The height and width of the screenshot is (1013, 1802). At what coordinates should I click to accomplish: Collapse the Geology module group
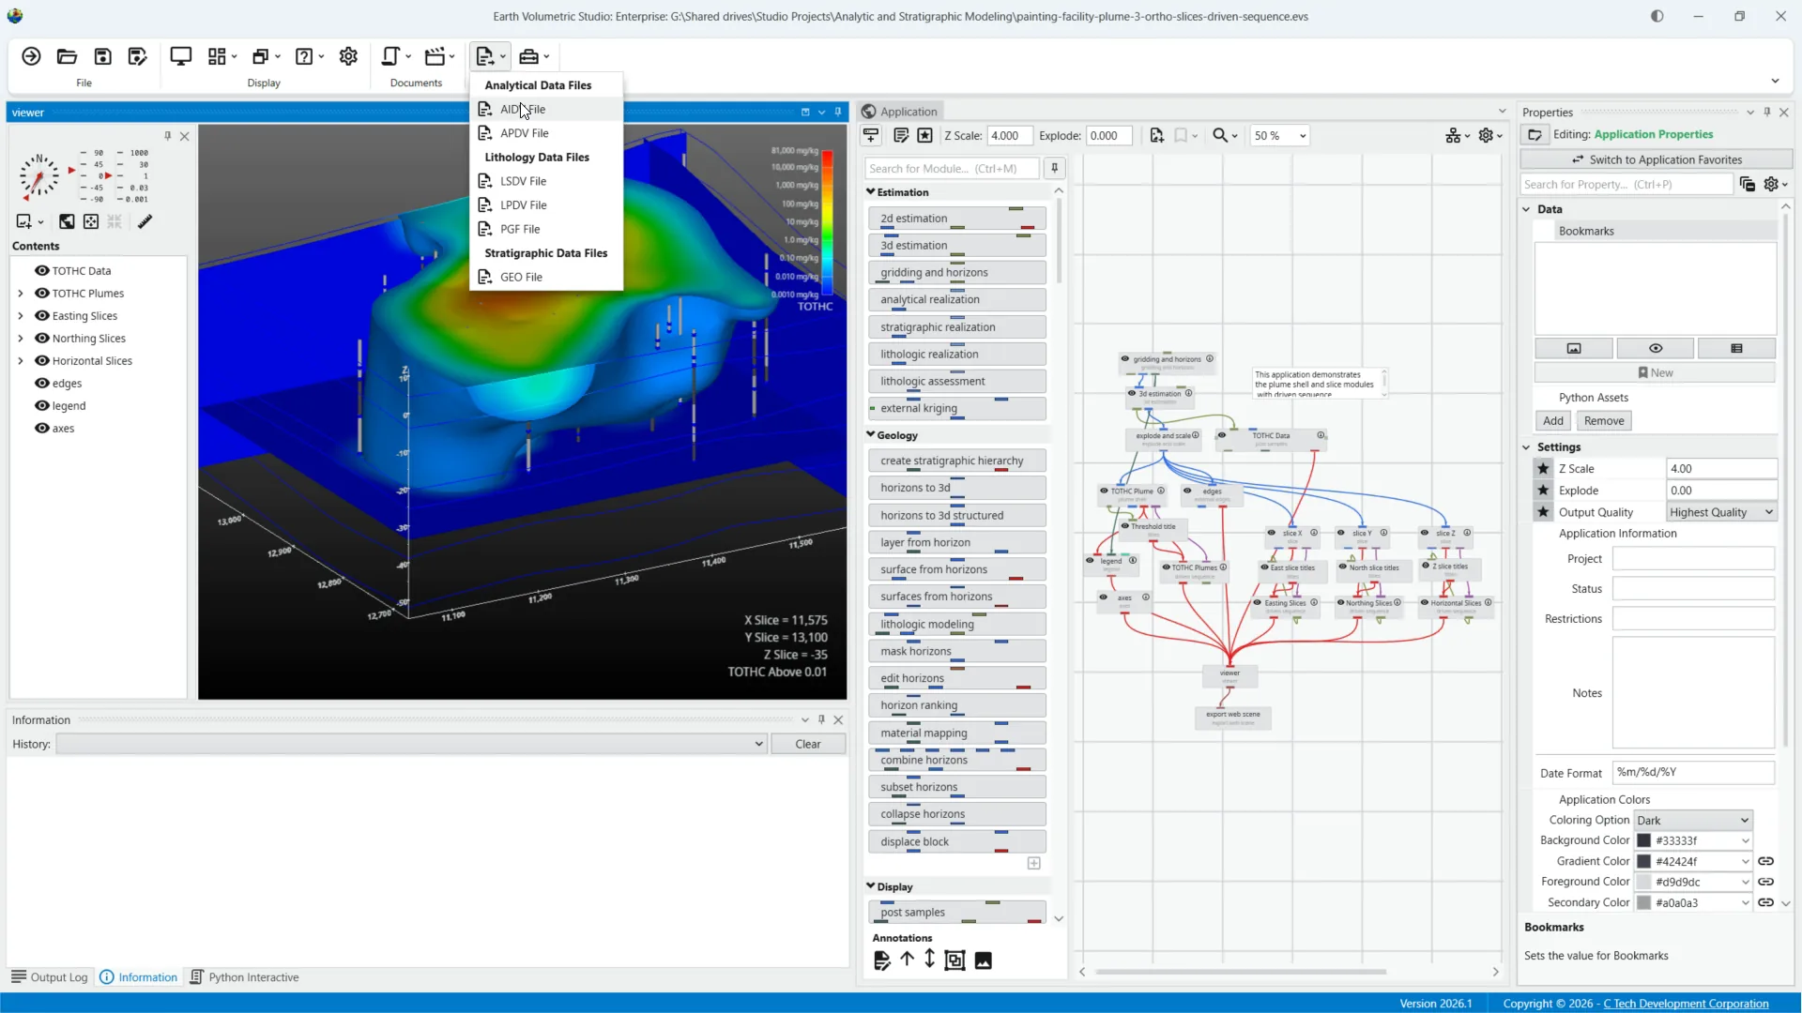[x=870, y=434]
